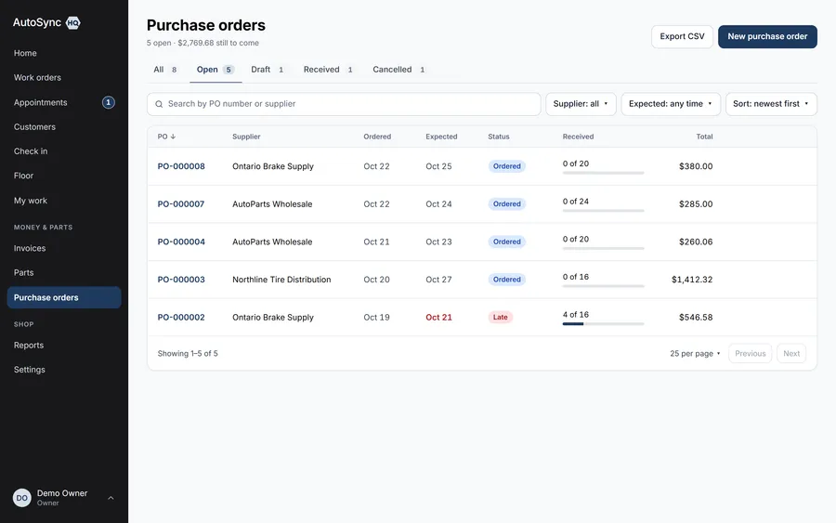The width and height of the screenshot is (836, 523).
Task: Open Invoices in the sidebar
Action: point(64,248)
